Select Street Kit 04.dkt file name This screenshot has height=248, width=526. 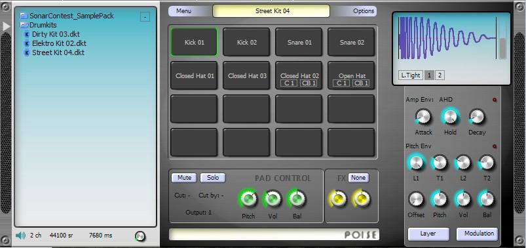(58, 52)
